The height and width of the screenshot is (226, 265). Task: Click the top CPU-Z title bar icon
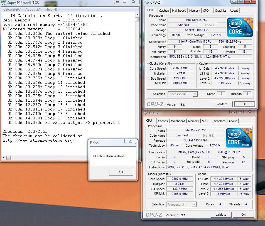[x=146, y=3]
